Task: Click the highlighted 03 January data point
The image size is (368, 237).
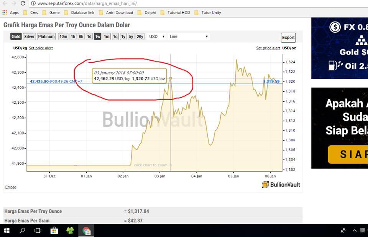Action: tap(171, 78)
